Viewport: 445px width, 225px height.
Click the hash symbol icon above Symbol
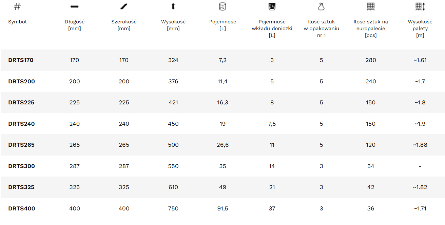coord(17,6)
